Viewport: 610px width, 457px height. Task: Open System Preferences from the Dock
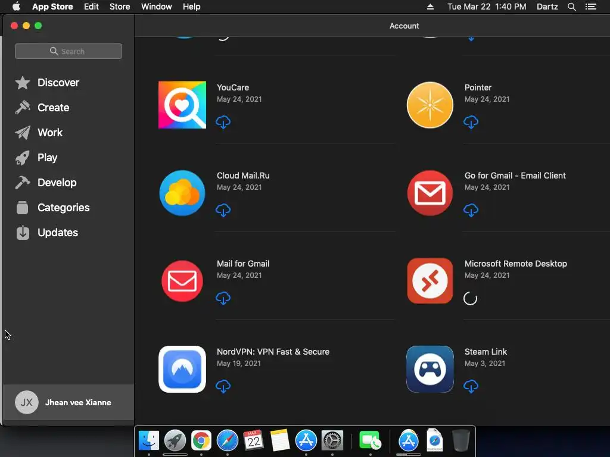[332, 441]
